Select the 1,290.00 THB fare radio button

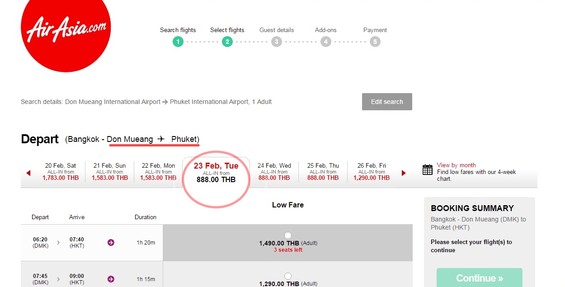click(x=288, y=276)
